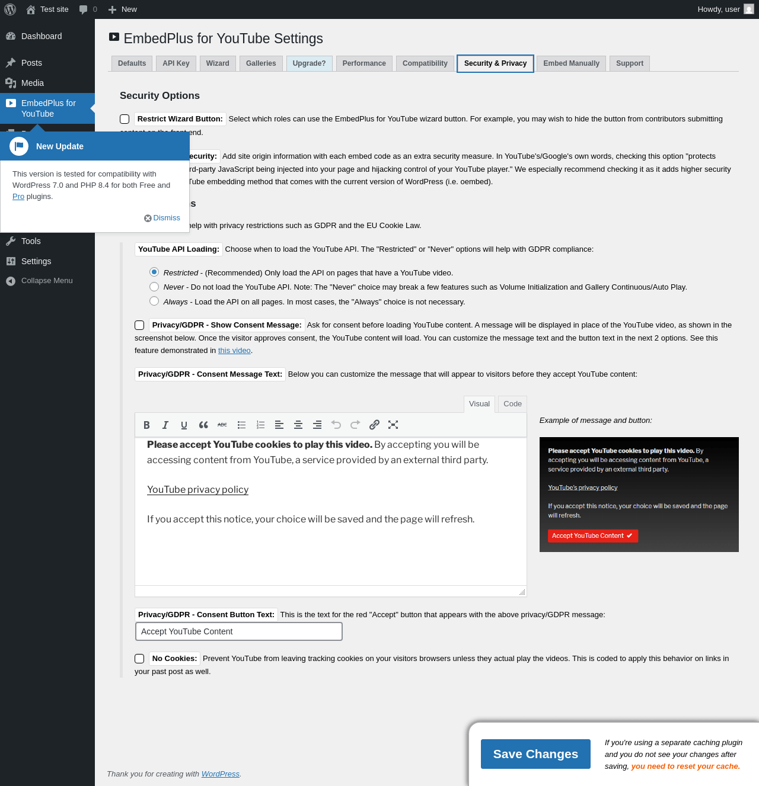Insert a numbered list
This screenshot has width=759, height=786.
260,425
